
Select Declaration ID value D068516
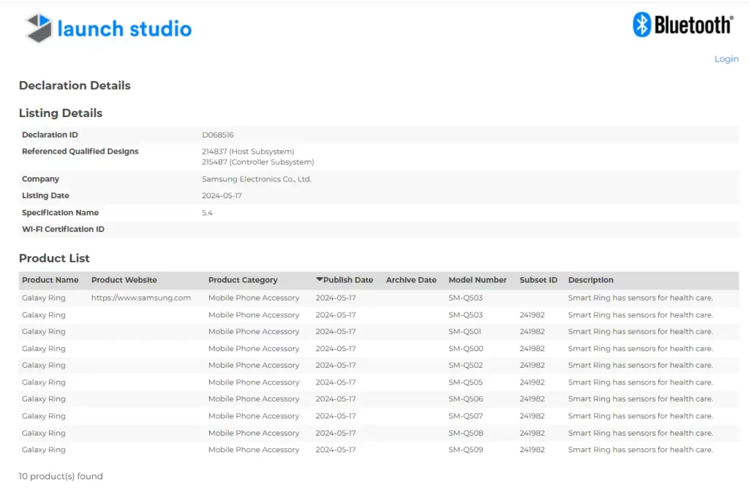coord(218,135)
